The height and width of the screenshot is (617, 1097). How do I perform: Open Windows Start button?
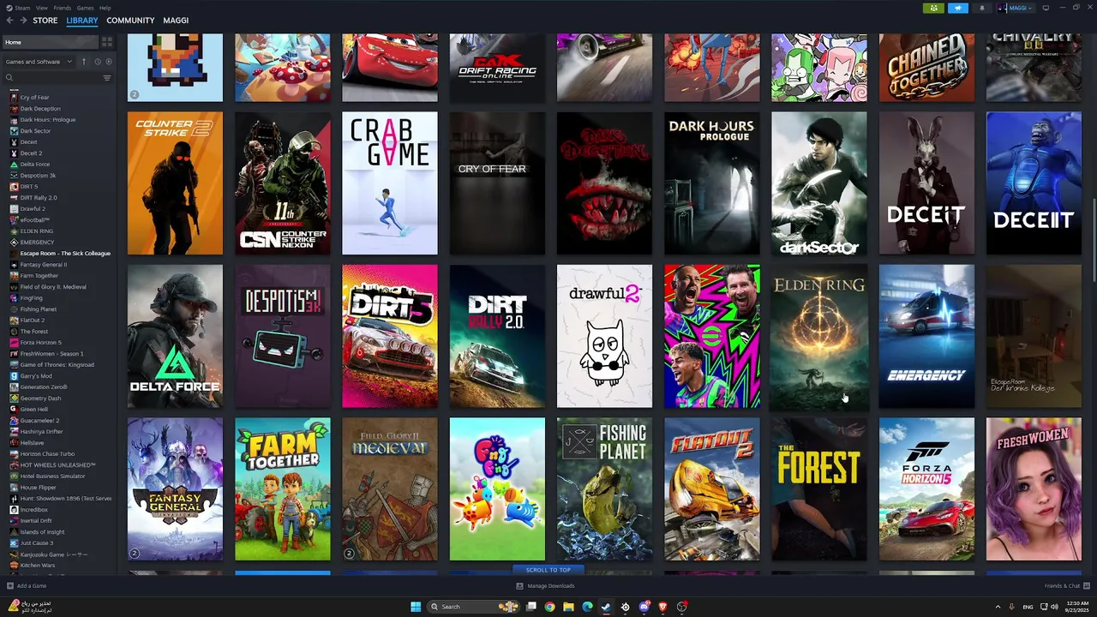coord(416,607)
